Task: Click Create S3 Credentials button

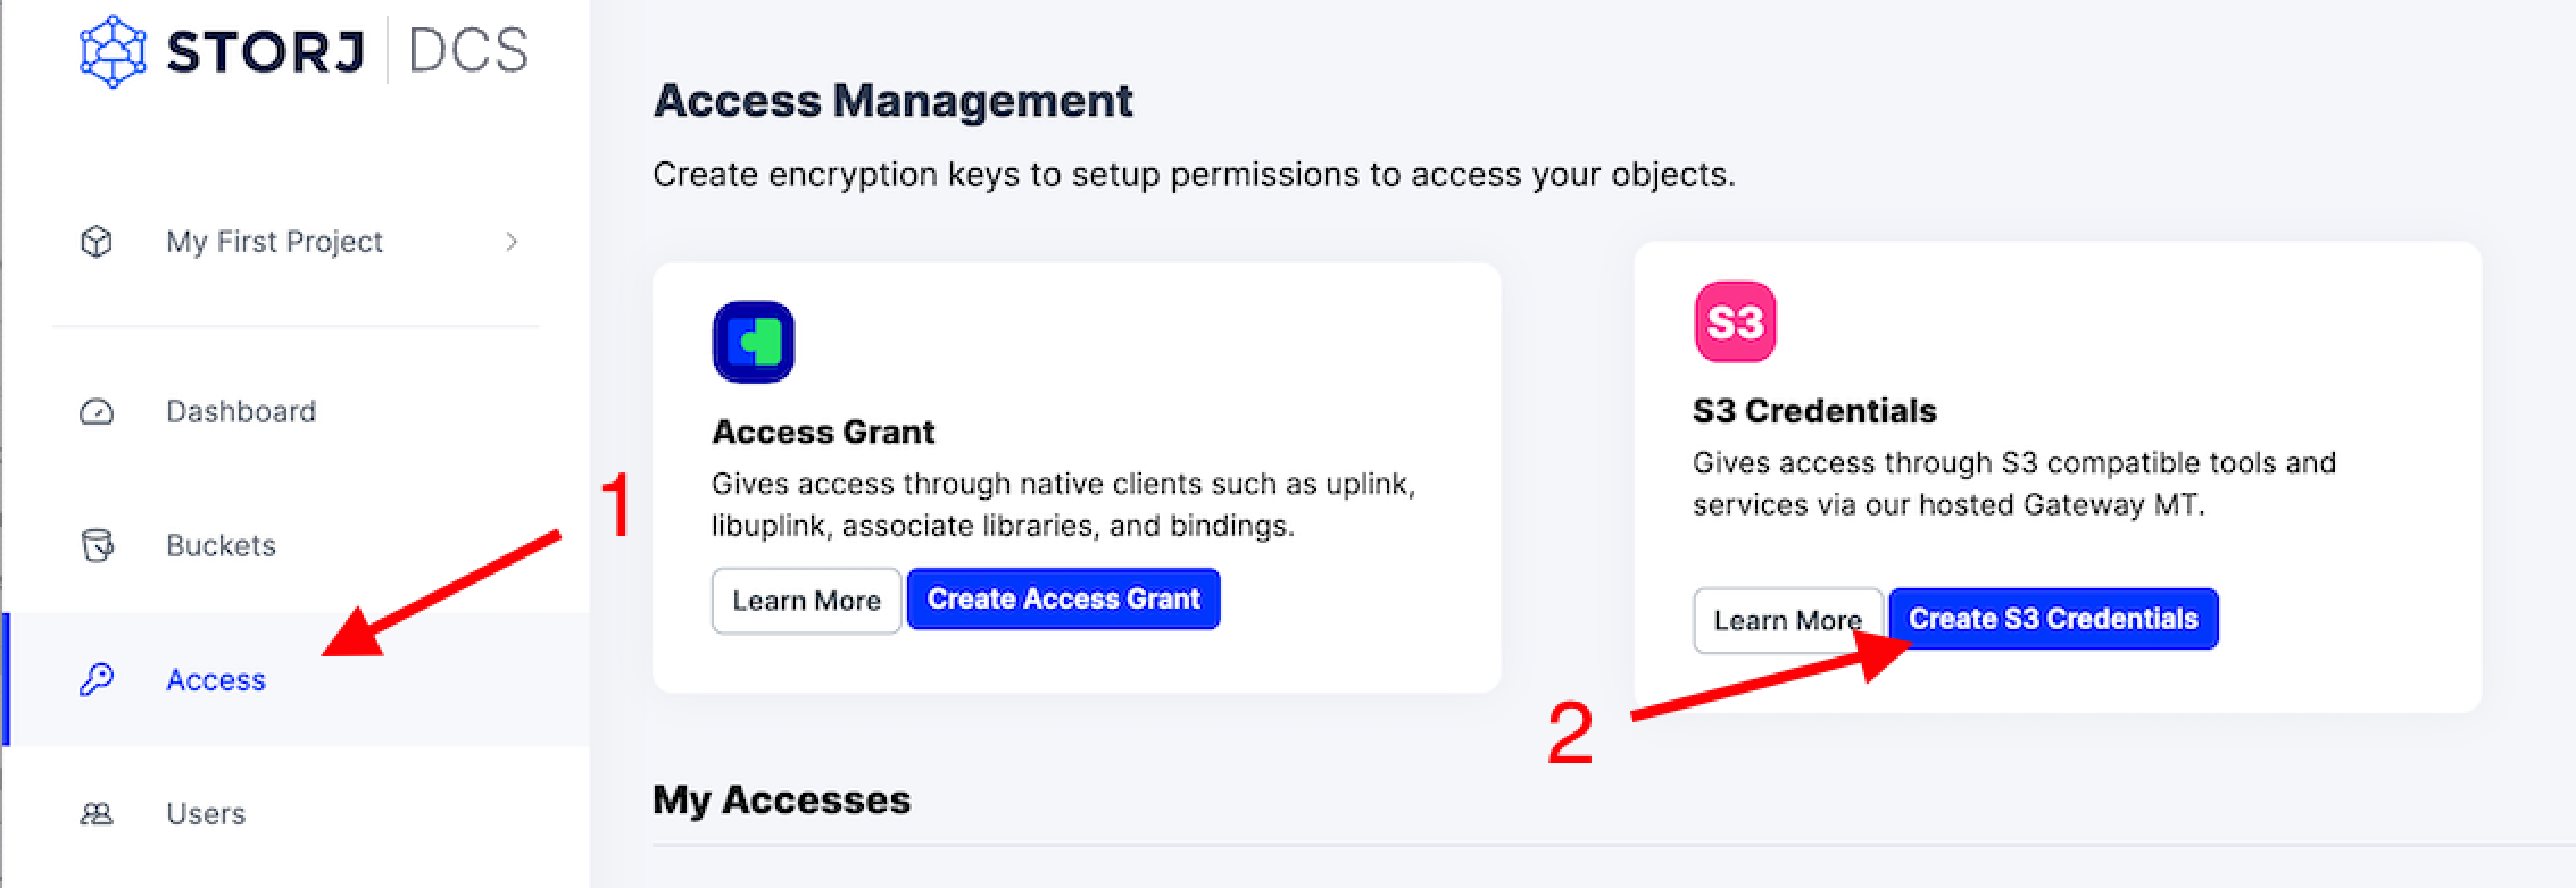Action: (x=2053, y=619)
